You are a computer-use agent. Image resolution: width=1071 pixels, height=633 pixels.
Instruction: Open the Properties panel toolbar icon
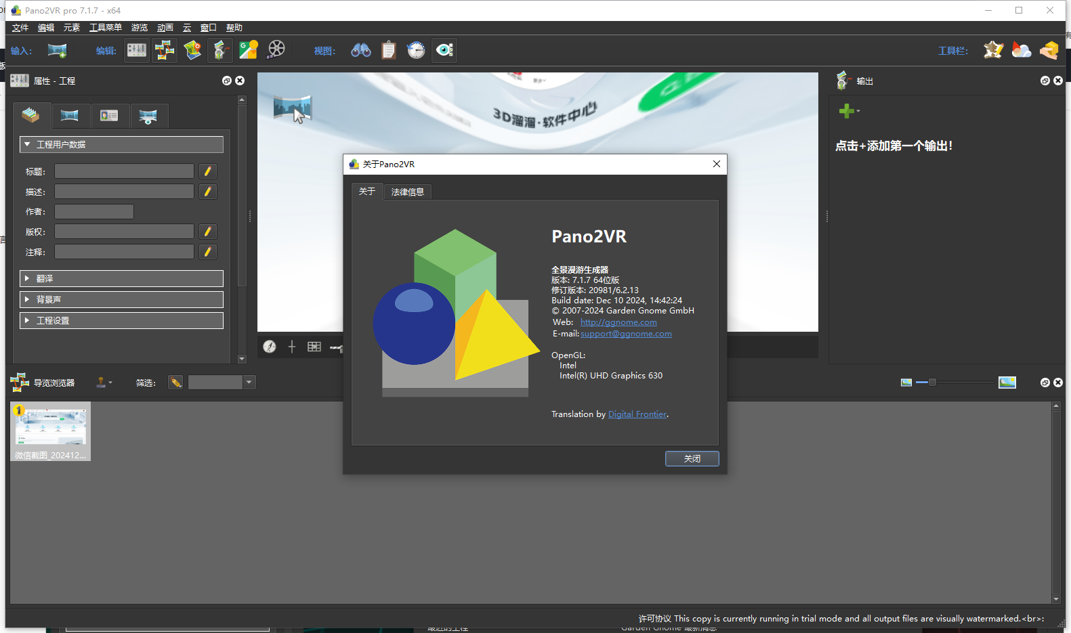point(137,50)
